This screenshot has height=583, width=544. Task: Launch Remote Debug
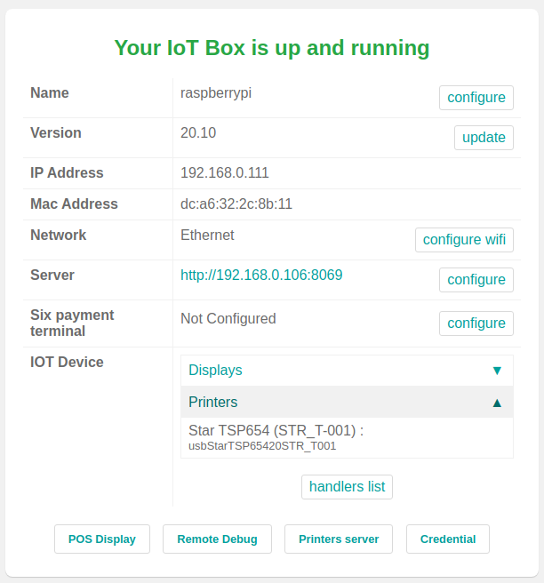pos(217,539)
